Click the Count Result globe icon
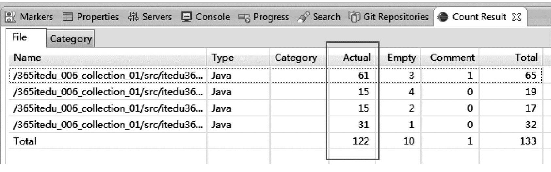Viewport: 551px width, 172px height. (443, 17)
